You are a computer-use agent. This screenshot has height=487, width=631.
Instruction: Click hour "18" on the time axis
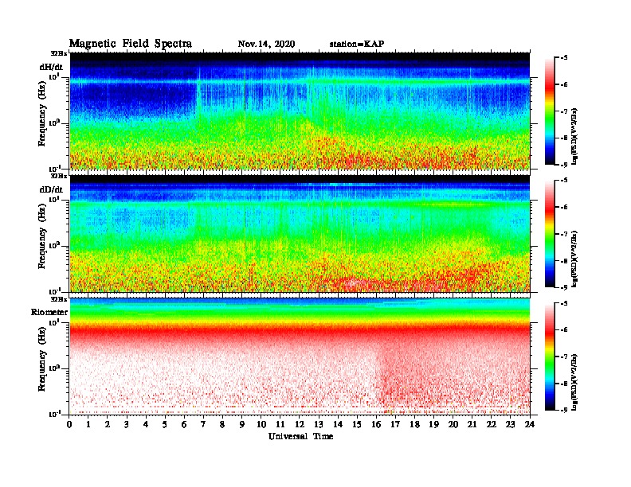pos(414,424)
